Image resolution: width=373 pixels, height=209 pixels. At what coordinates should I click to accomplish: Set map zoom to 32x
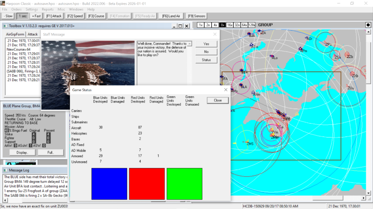pos(237,25)
